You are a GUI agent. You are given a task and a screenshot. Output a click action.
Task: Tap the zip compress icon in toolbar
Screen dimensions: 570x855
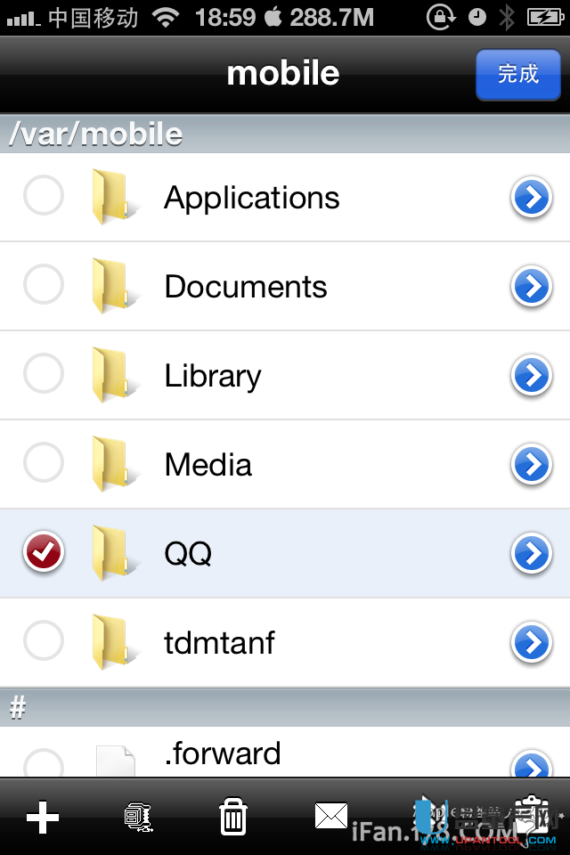[x=138, y=817]
